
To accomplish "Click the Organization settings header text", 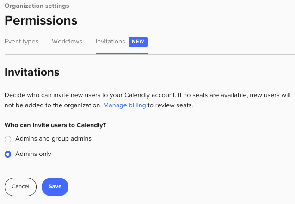I will 37,6.
